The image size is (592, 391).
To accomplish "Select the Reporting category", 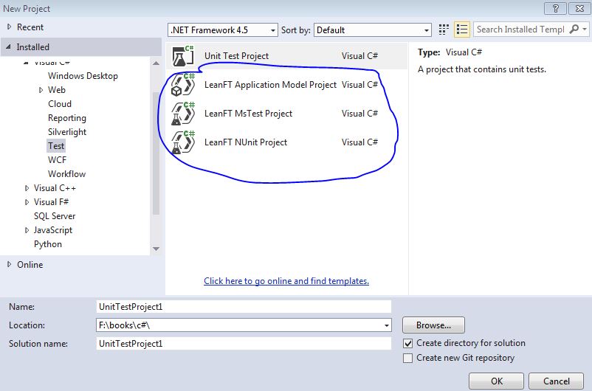I will (x=67, y=118).
